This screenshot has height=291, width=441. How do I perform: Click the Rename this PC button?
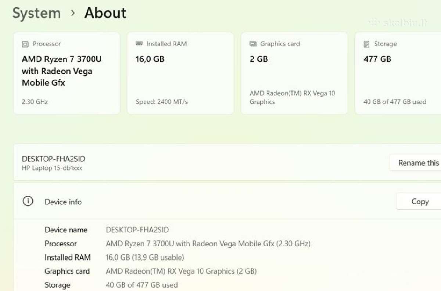[x=415, y=163]
